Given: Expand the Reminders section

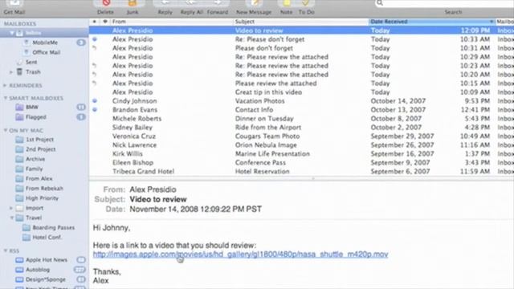Looking at the screenshot, I should click(x=5, y=86).
